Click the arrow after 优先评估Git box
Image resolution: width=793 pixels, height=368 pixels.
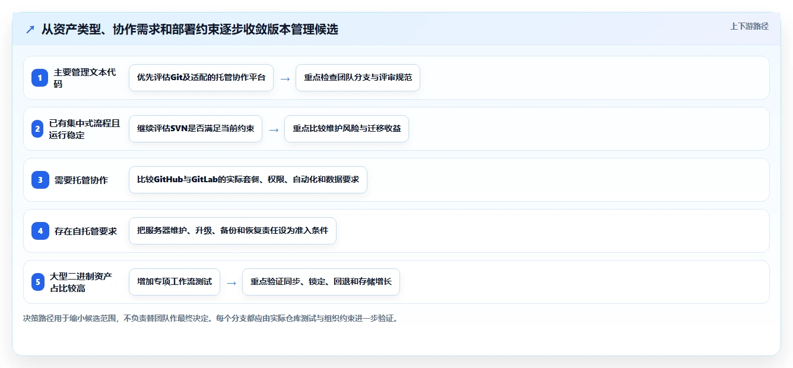[285, 78]
